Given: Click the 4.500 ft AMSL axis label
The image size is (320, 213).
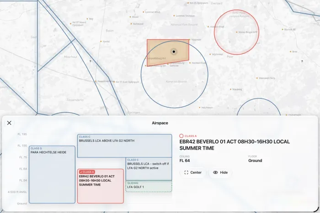Looking at the screenshot, I should [17, 192].
